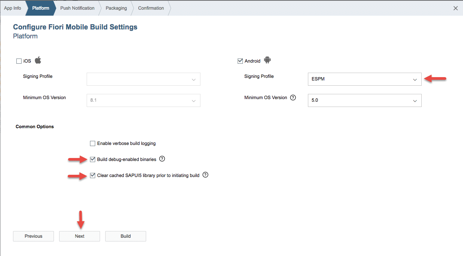Image resolution: width=463 pixels, height=256 pixels.
Task: Open help for Android Minimum OS Version
Action: 293,98
